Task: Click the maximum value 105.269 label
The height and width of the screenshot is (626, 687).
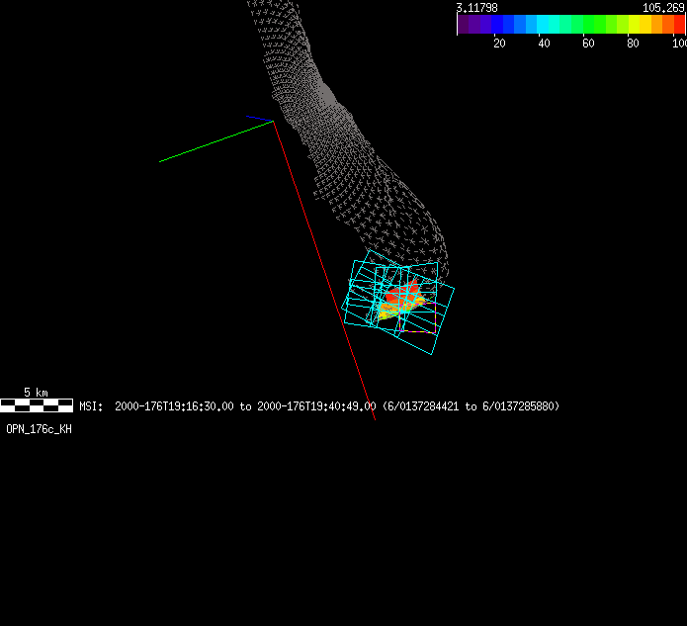Action: pyautogui.click(x=663, y=7)
